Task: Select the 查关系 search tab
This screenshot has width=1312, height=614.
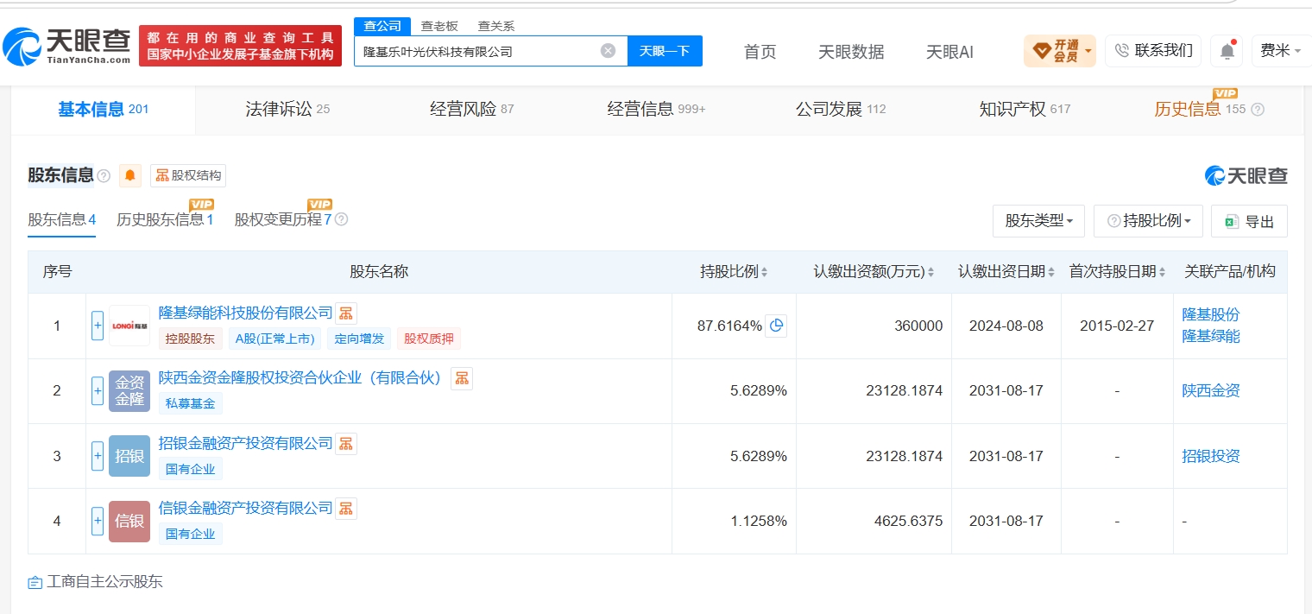Action: coord(496,26)
